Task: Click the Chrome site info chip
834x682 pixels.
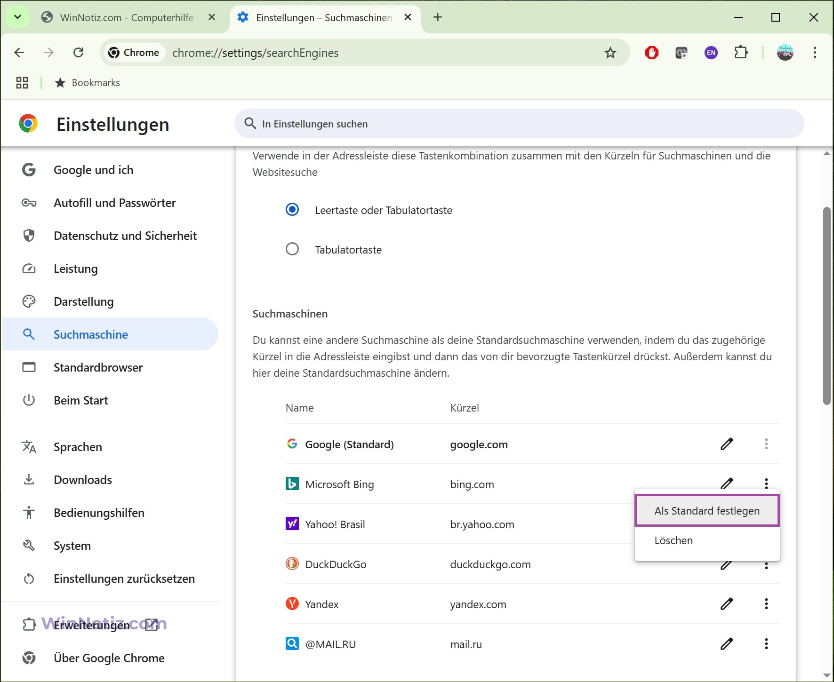Action: point(134,53)
